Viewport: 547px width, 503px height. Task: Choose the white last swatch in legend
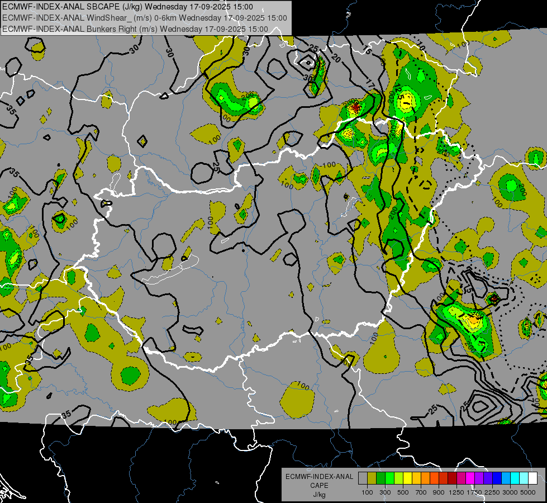pyautogui.click(x=532, y=478)
